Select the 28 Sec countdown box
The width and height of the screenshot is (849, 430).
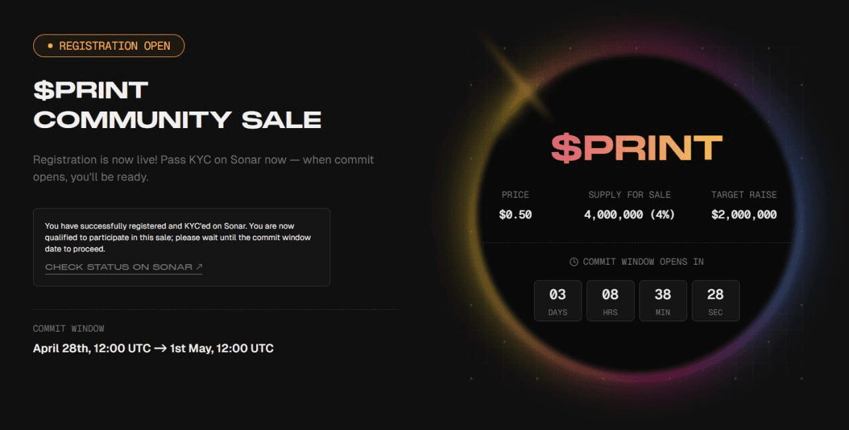pyautogui.click(x=715, y=301)
